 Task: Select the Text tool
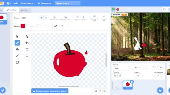pyautogui.click(x=27, y=49)
